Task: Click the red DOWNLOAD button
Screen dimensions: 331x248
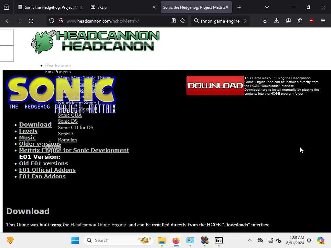Action: (215, 85)
